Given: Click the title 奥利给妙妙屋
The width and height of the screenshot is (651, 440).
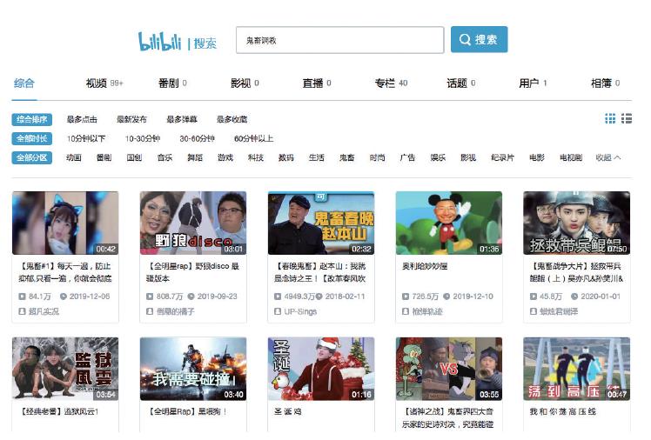Looking at the screenshot, I should [425, 266].
